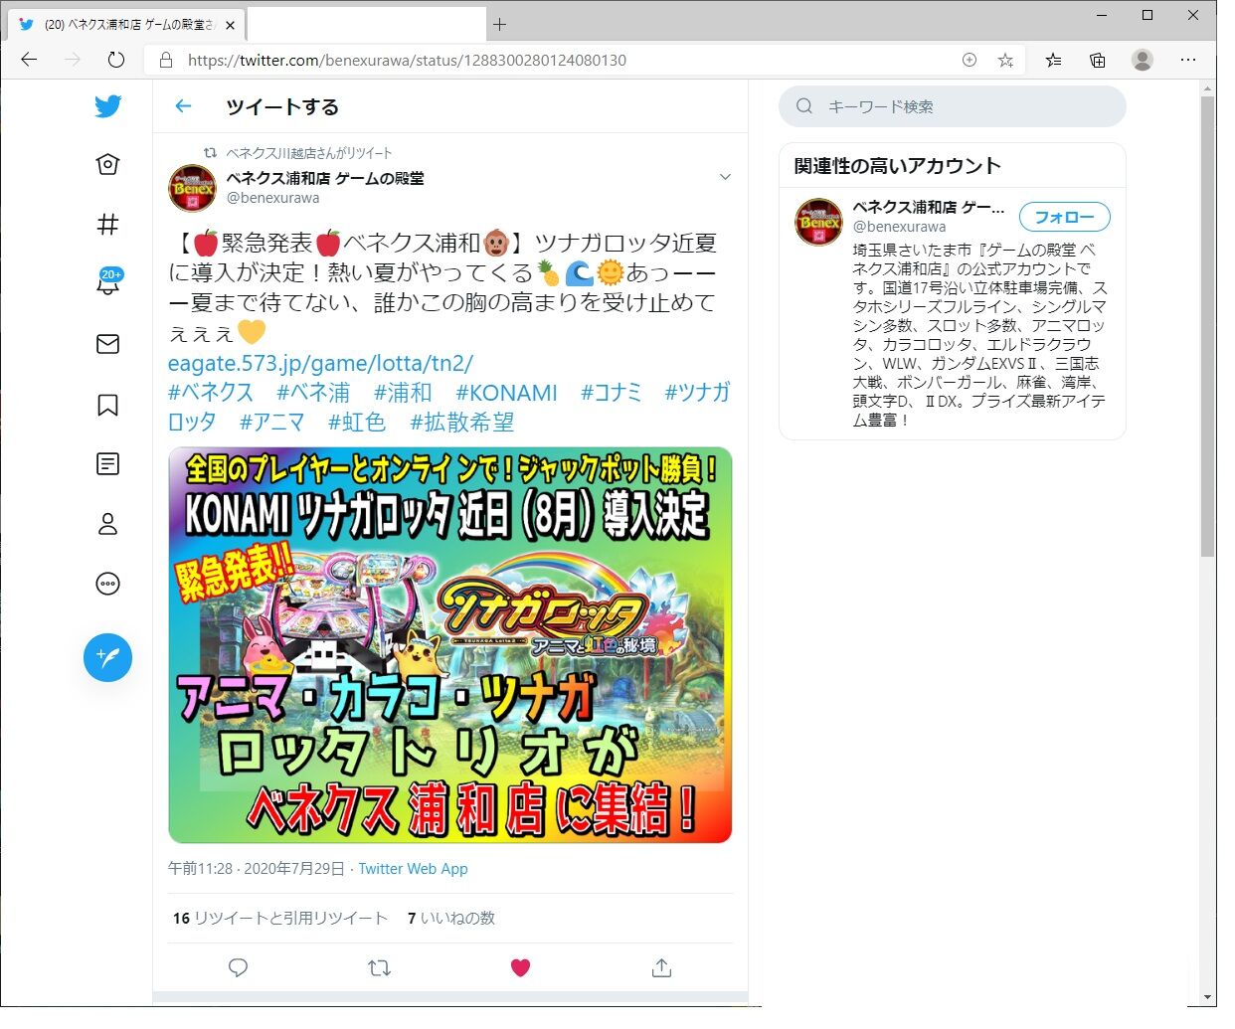Click the フォロー follow button
Screen dimensions: 1235x1029
1064,217
